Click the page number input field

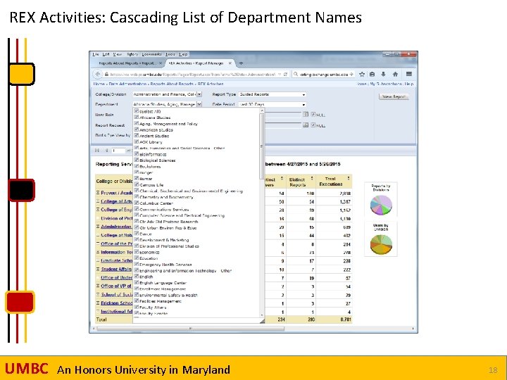pos(118,151)
